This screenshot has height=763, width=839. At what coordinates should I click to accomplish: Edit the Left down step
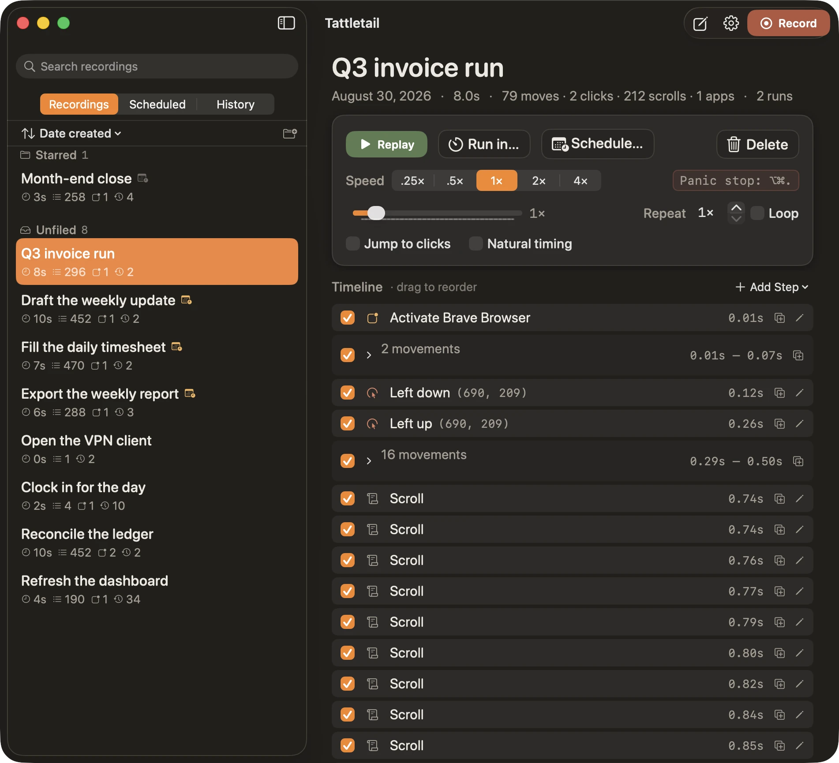pos(799,393)
